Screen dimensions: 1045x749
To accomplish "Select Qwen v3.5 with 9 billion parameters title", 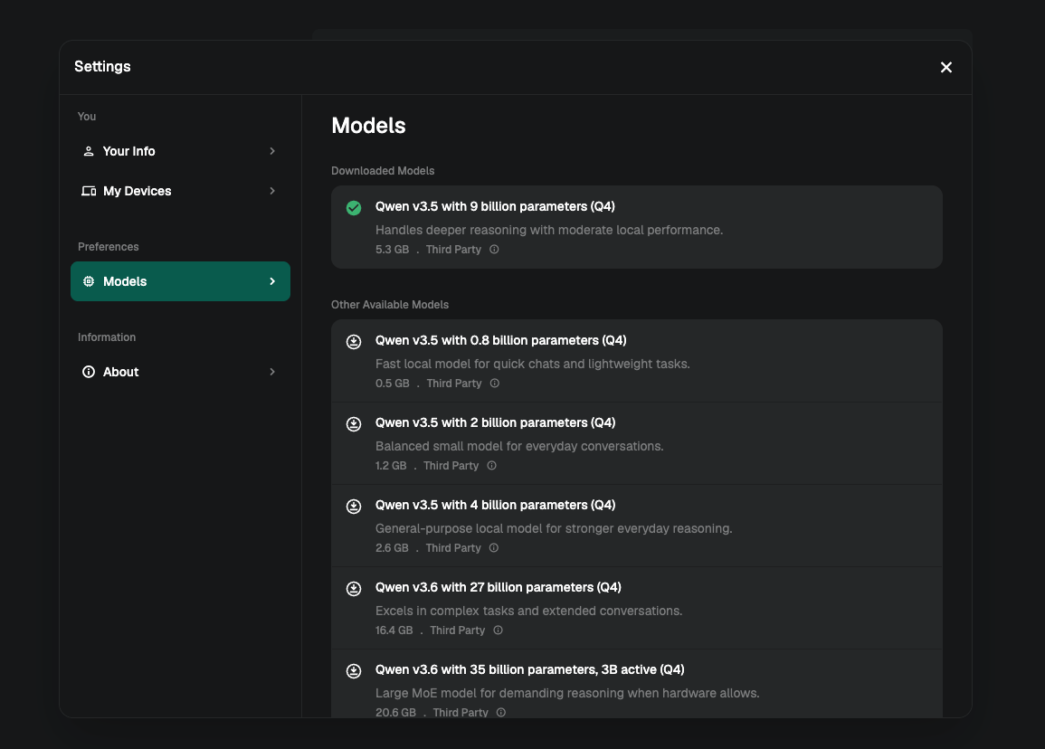I will pos(495,206).
